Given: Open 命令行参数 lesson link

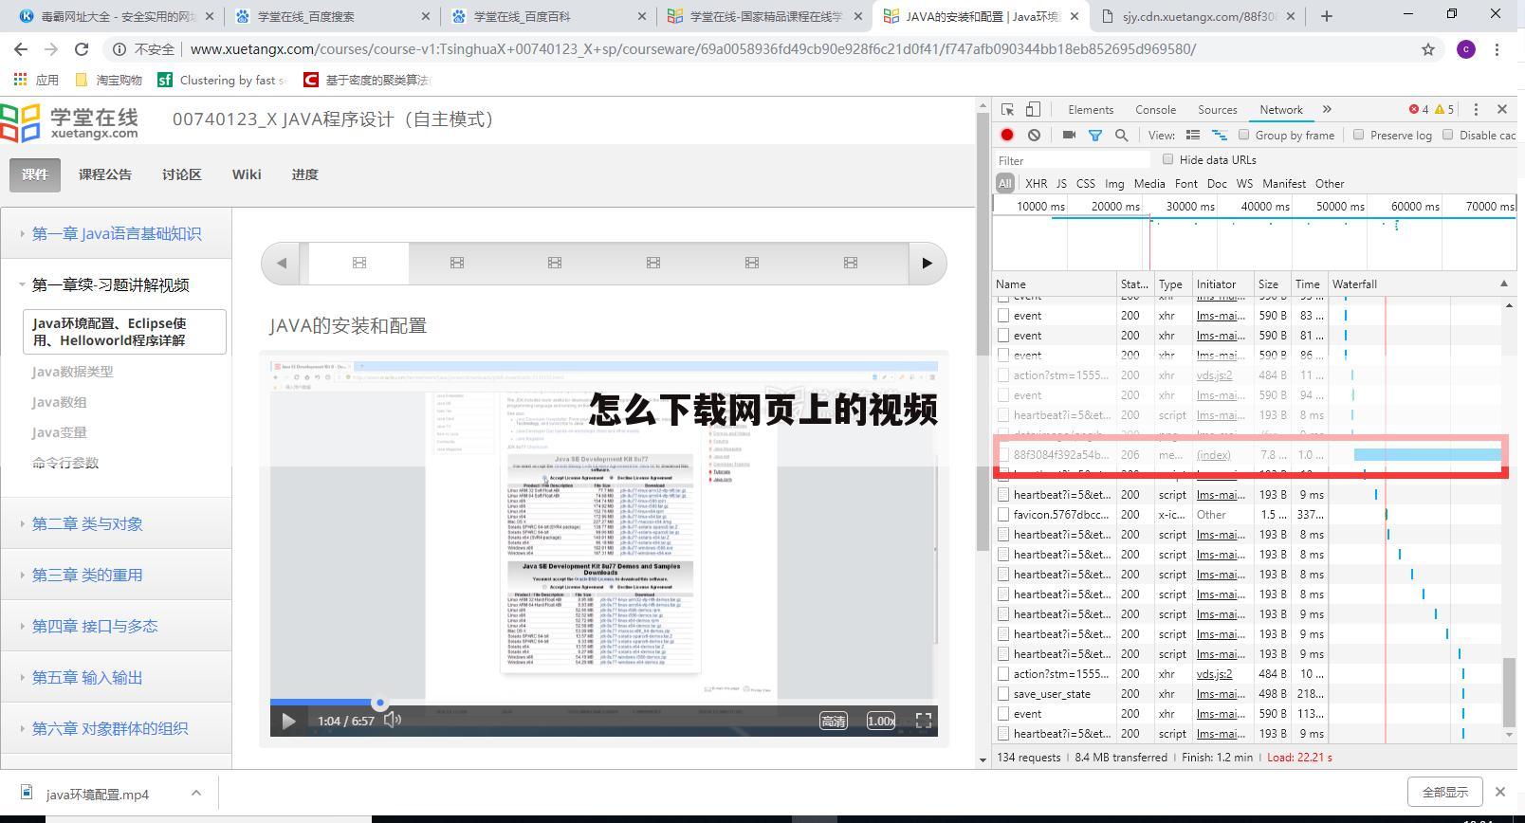Looking at the screenshot, I should pyautogui.click(x=64, y=463).
